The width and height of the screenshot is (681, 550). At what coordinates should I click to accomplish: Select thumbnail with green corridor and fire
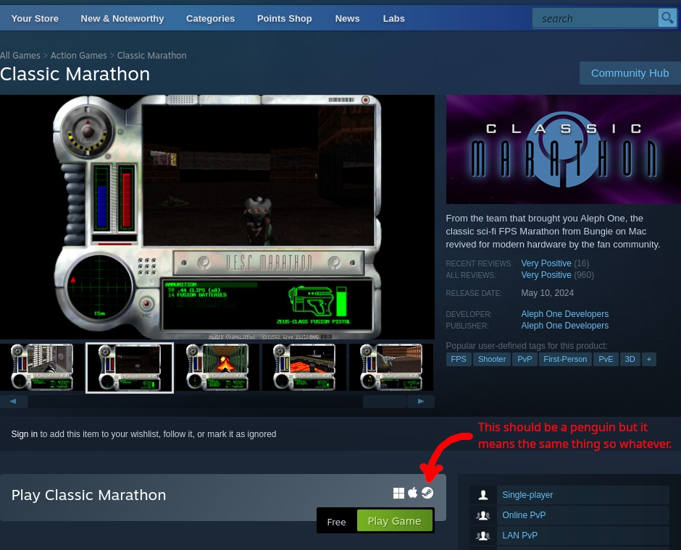pos(217,368)
